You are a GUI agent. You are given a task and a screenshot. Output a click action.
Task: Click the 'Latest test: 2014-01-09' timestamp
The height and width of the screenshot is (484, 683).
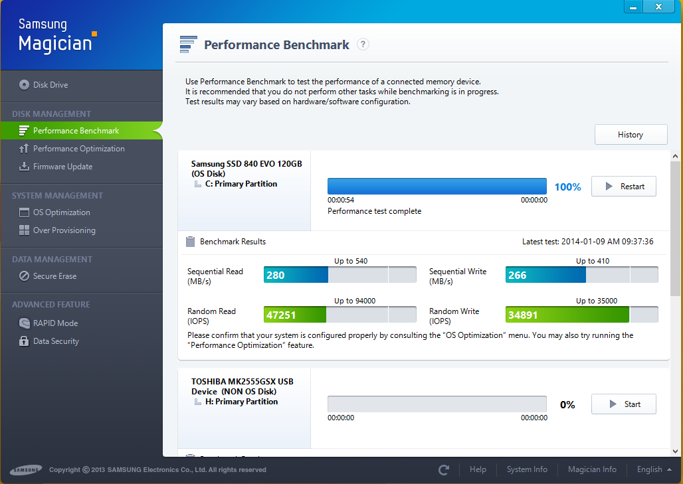pos(587,242)
